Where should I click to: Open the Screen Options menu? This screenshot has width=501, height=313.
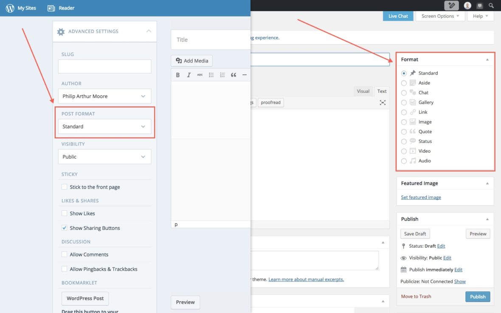(440, 16)
